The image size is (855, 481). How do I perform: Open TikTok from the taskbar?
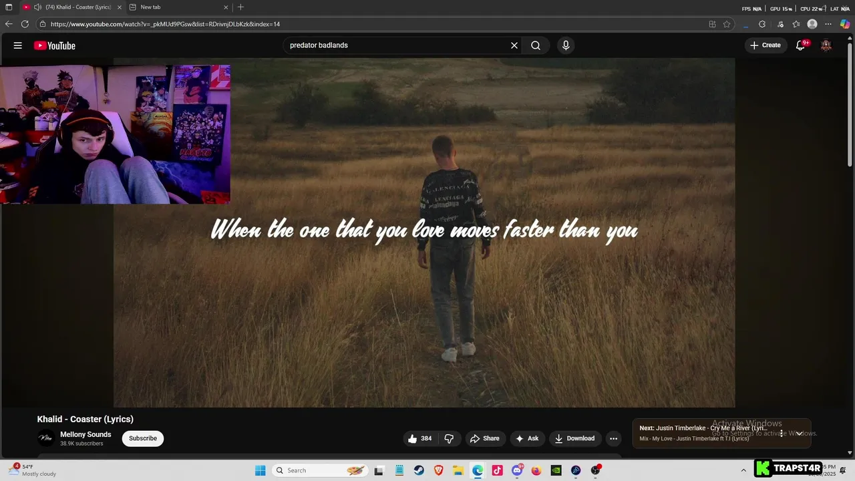click(497, 470)
